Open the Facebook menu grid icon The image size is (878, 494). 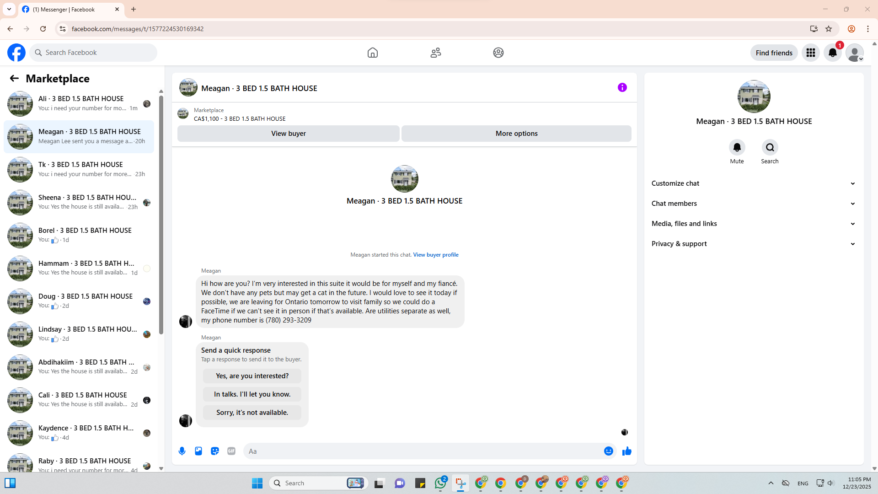pyautogui.click(x=810, y=53)
